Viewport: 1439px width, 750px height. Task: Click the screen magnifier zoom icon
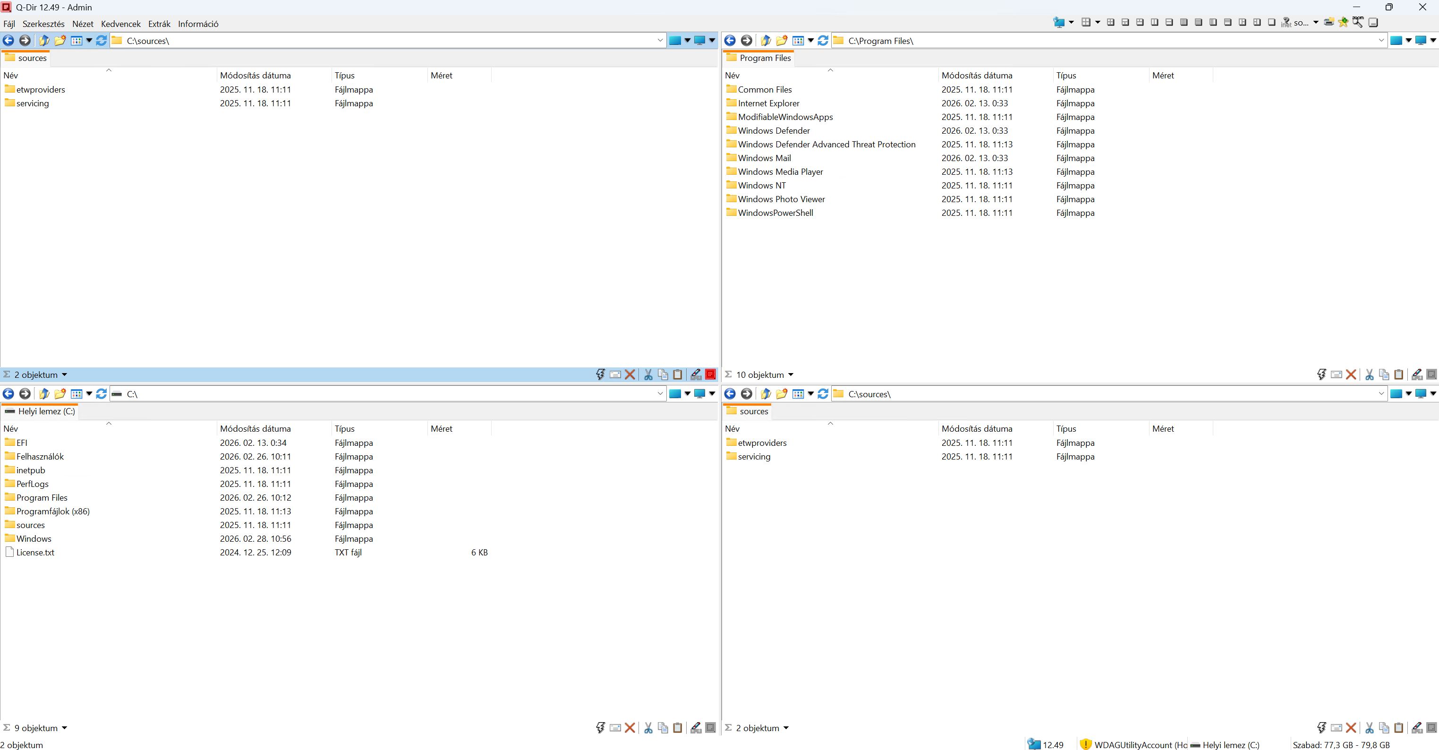pyautogui.click(x=1358, y=22)
